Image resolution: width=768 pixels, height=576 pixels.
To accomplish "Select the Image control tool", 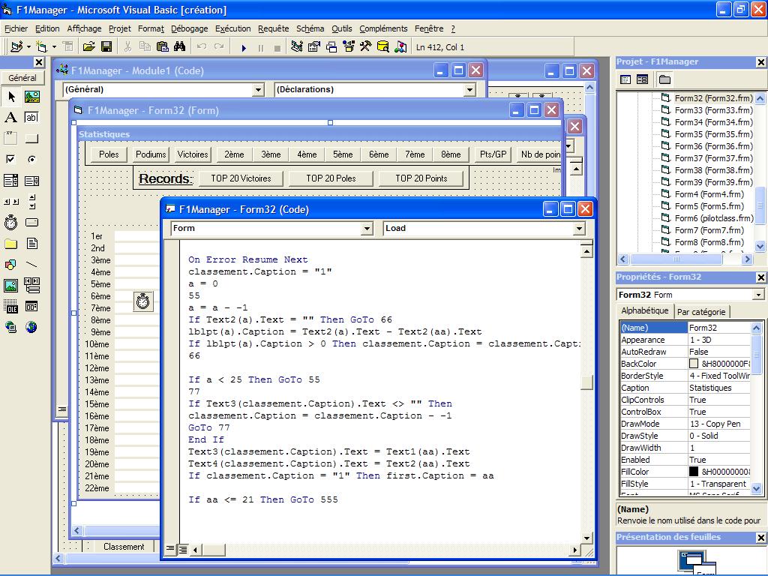I will click(x=10, y=285).
